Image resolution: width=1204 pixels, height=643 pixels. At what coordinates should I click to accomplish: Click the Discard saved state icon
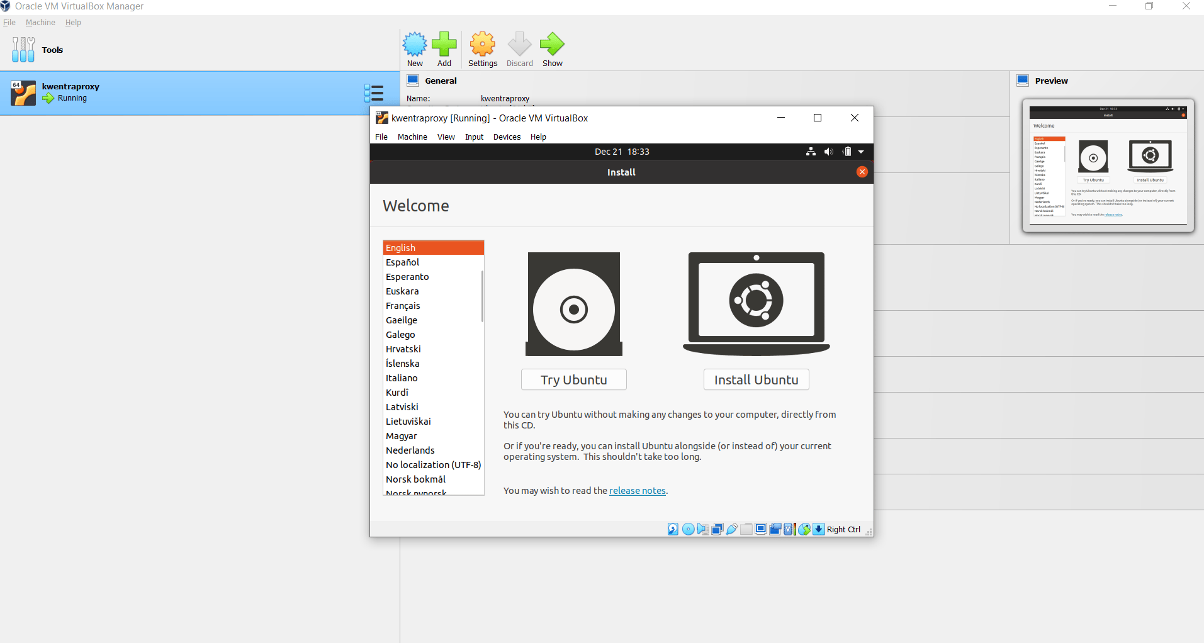520,44
